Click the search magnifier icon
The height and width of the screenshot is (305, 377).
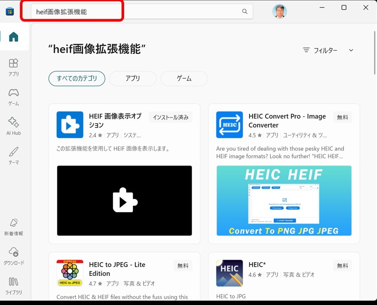[x=245, y=11]
